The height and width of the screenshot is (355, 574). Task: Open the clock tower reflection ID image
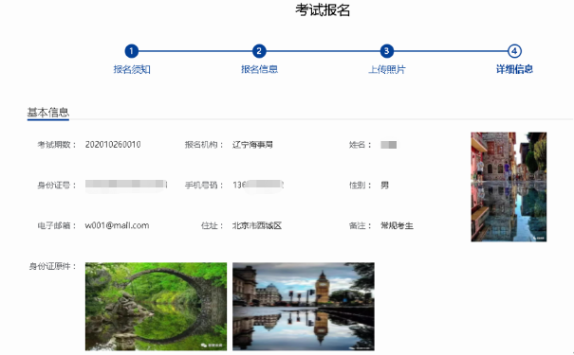click(304, 306)
